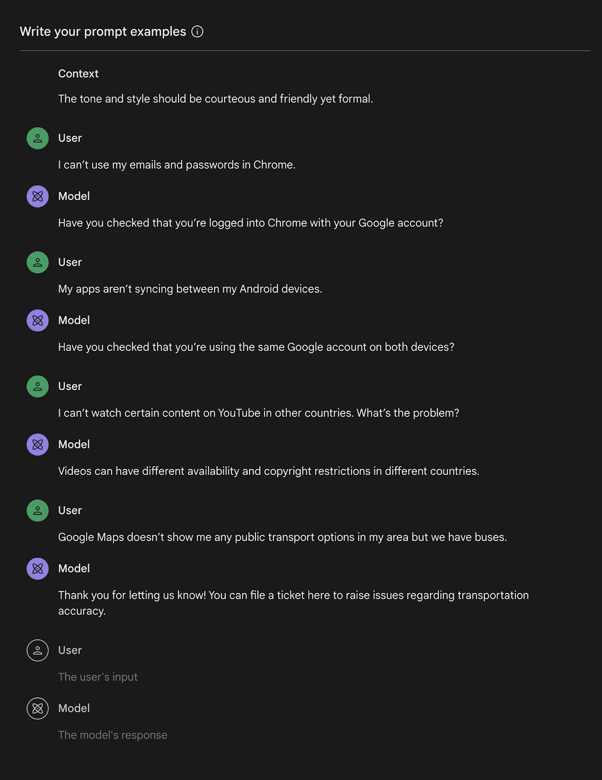This screenshot has width=602, height=780.
Task: Click the purple model icon above Chrome login reply
Action: pos(38,196)
